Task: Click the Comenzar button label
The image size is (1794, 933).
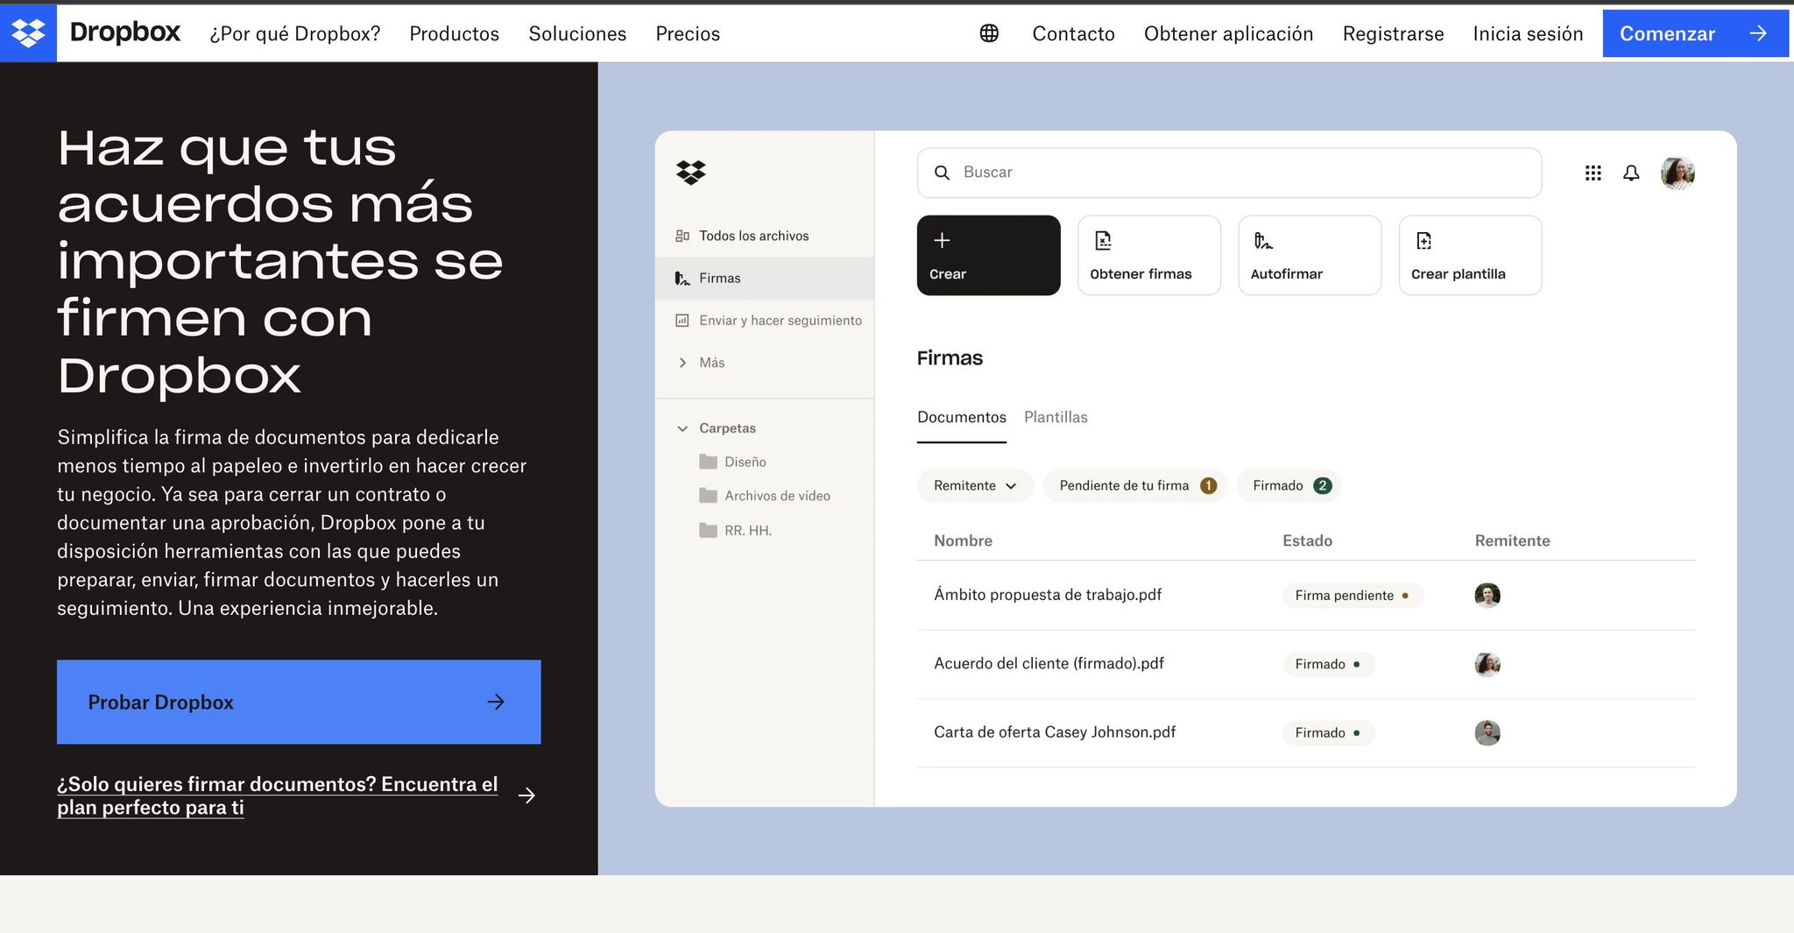Action: 1667,33
